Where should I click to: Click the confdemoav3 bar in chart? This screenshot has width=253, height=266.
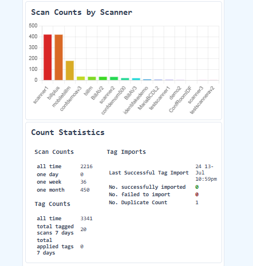coord(81,78)
